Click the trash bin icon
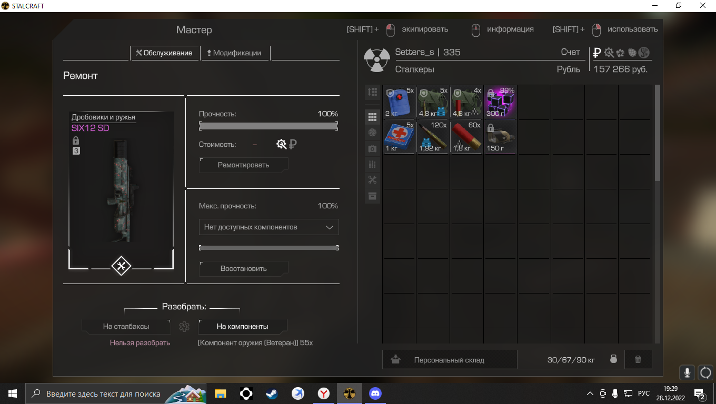Image resolution: width=716 pixels, height=404 pixels. click(638, 360)
